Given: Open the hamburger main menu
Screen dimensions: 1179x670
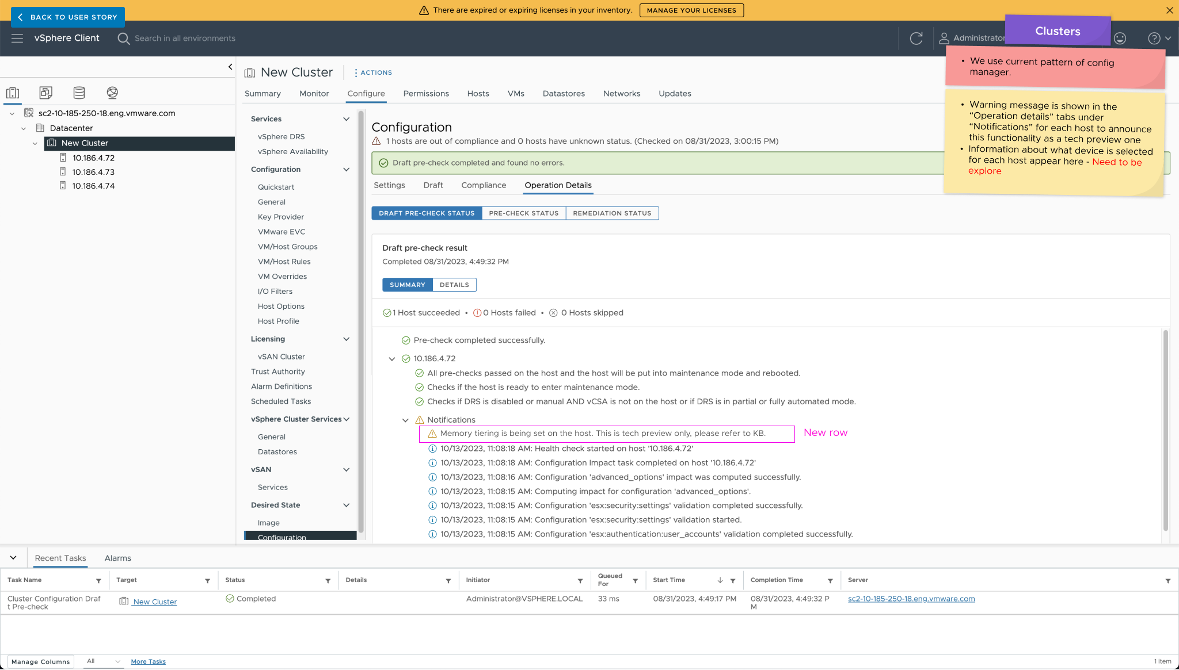Looking at the screenshot, I should point(17,39).
